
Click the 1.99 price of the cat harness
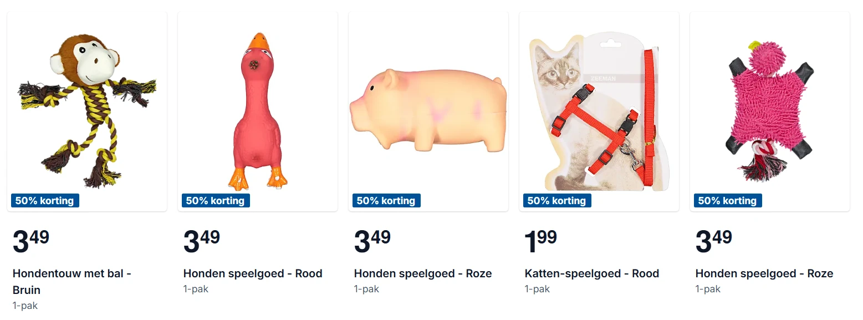coord(540,242)
